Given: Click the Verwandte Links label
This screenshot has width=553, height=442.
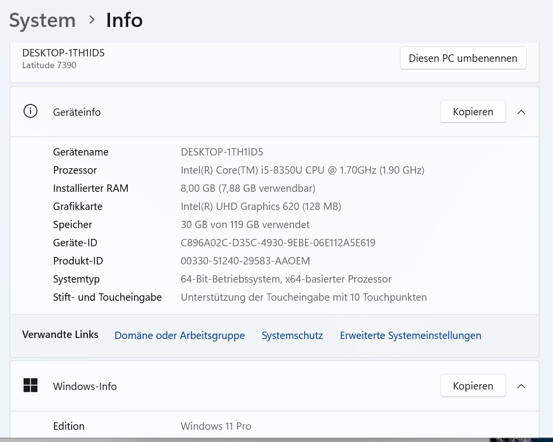Looking at the screenshot, I should point(60,335).
